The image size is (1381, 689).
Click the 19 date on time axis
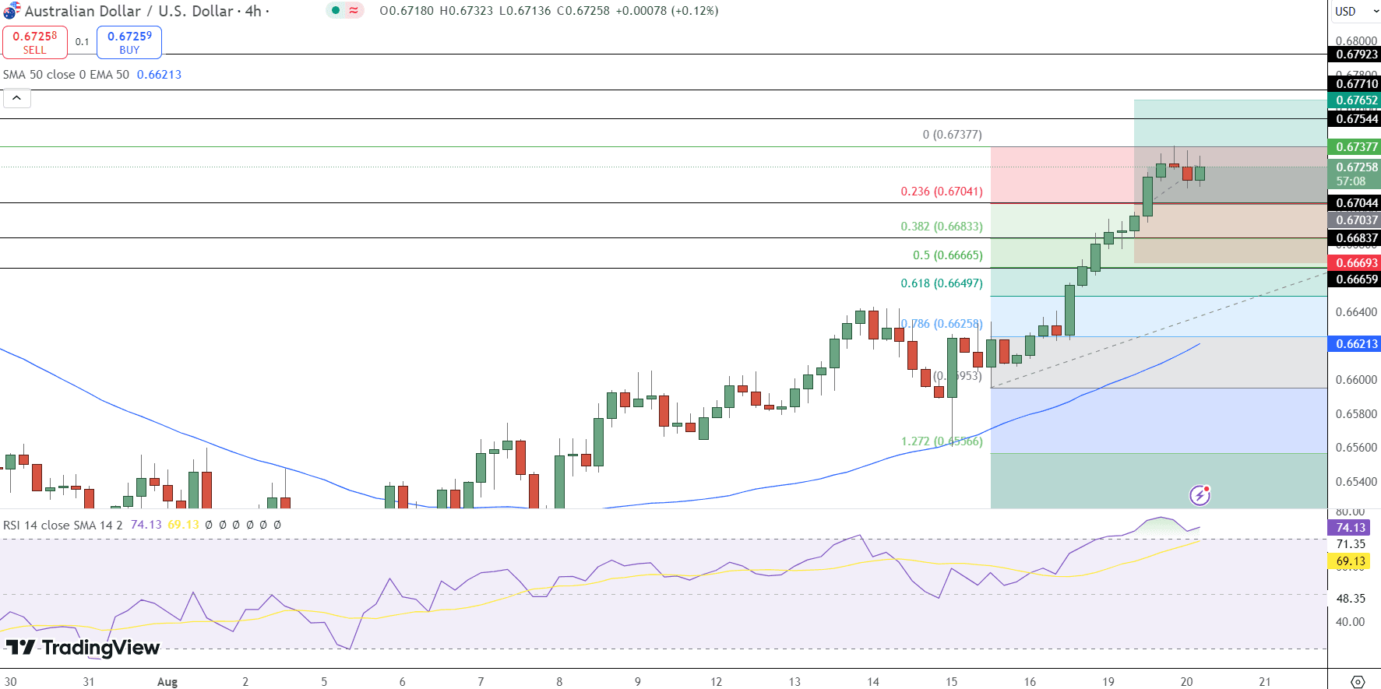(1108, 682)
